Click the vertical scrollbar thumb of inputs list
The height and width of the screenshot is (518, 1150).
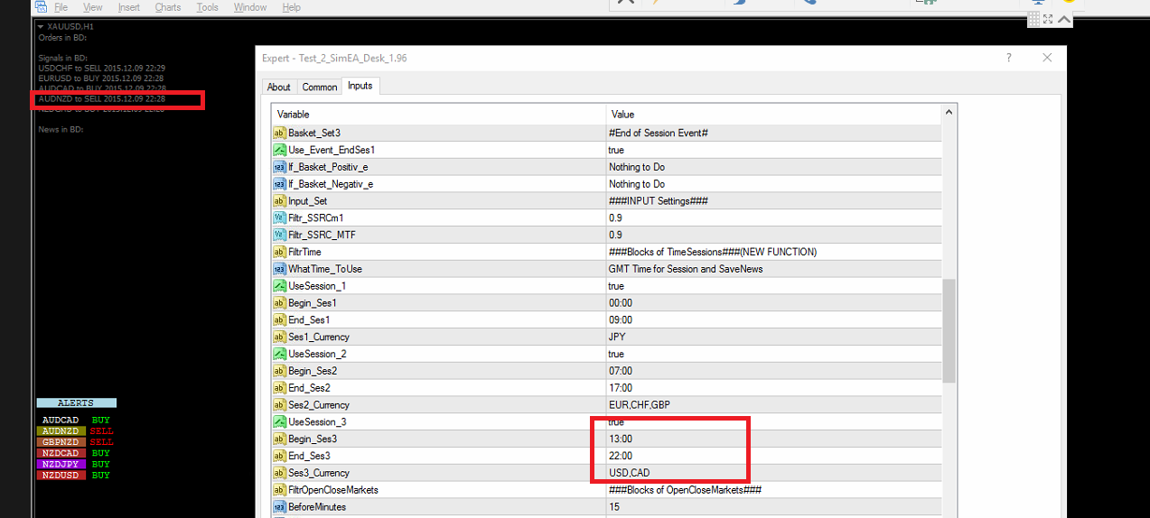coord(949,330)
